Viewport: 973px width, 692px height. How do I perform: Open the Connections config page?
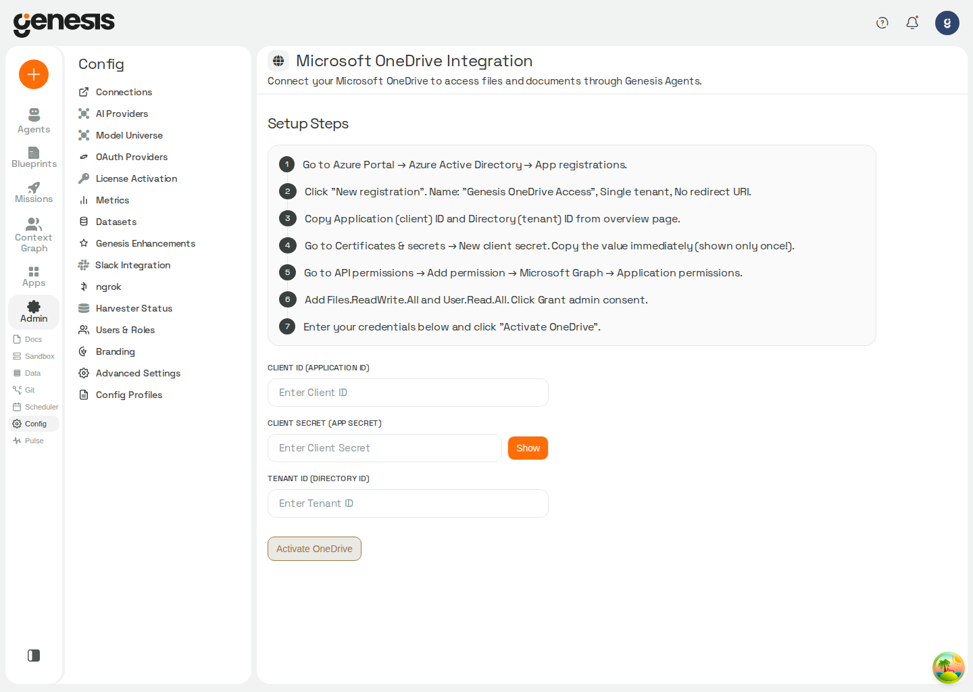click(116, 92)
